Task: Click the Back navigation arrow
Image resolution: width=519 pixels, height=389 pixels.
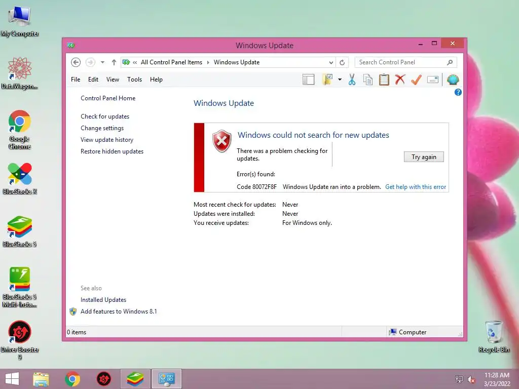Action: [76, 62]
